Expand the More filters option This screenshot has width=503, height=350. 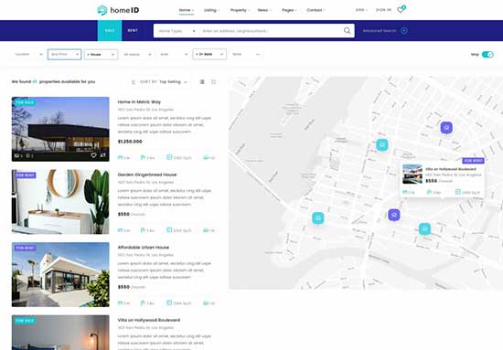[246, 55]
